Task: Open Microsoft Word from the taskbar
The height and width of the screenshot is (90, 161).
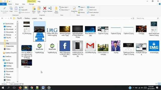Action: (x=43, y=88)
